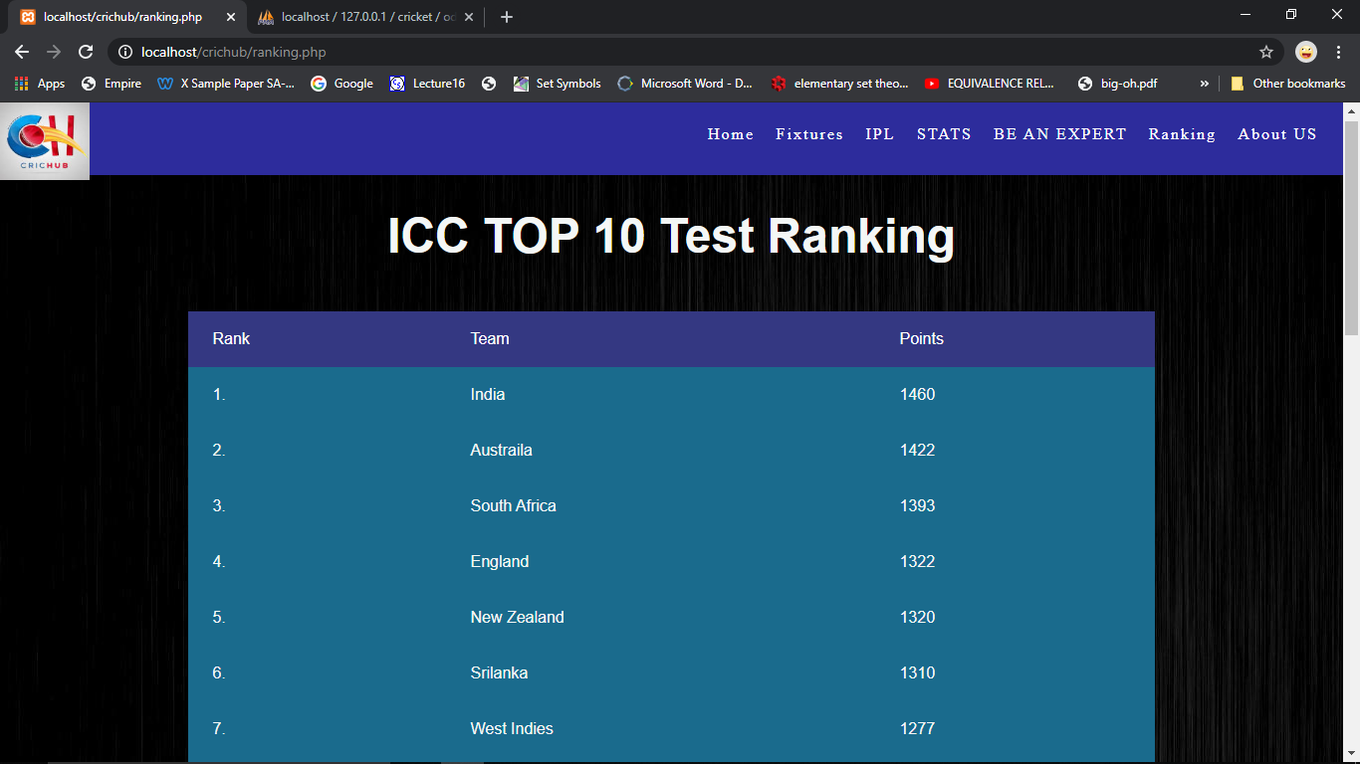Screen dimensions: 1360x764
Task: Open the Chrome profile avatar
Action: (x=1306, y=52)
